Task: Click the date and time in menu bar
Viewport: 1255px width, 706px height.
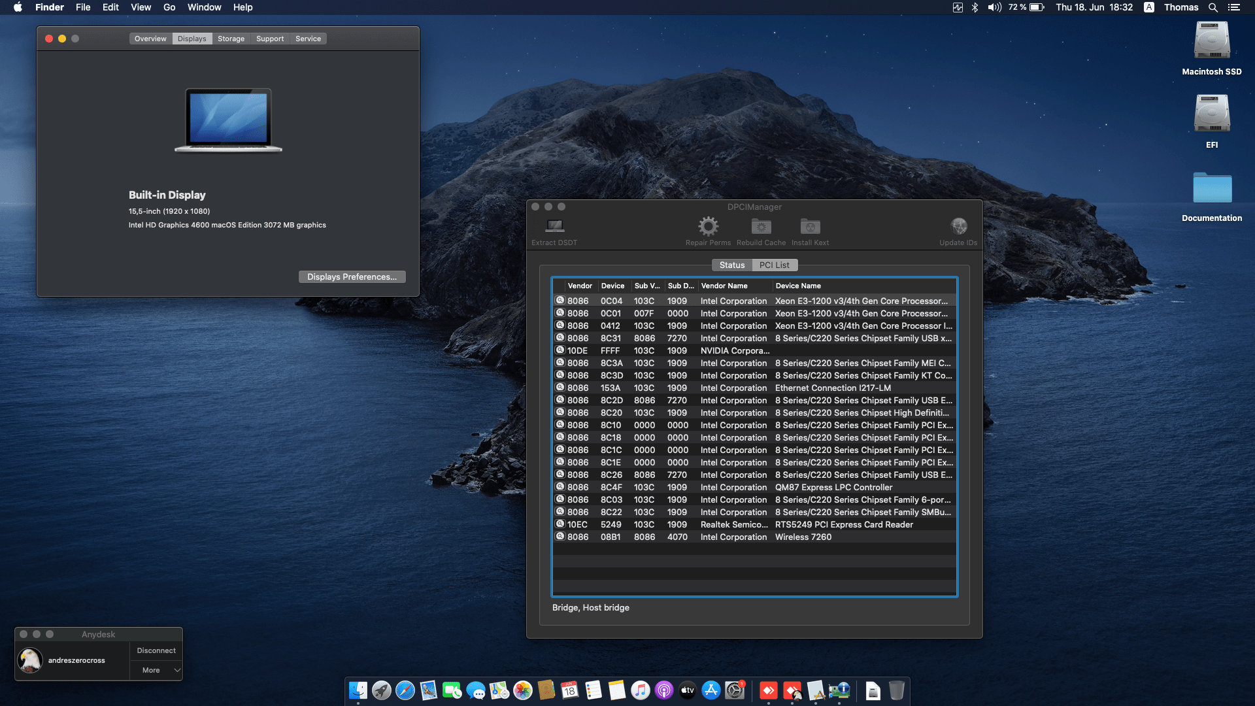Action: point(1094,7)
